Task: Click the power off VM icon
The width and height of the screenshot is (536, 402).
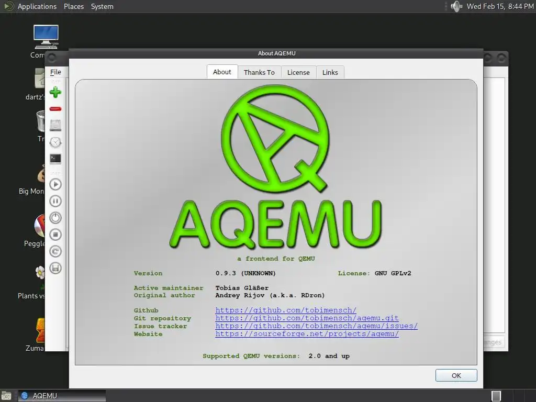Action: click(55, 218)
